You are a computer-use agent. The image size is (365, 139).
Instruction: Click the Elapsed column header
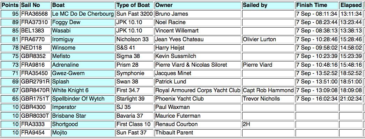pyautogui.click(x=351, y=5)
